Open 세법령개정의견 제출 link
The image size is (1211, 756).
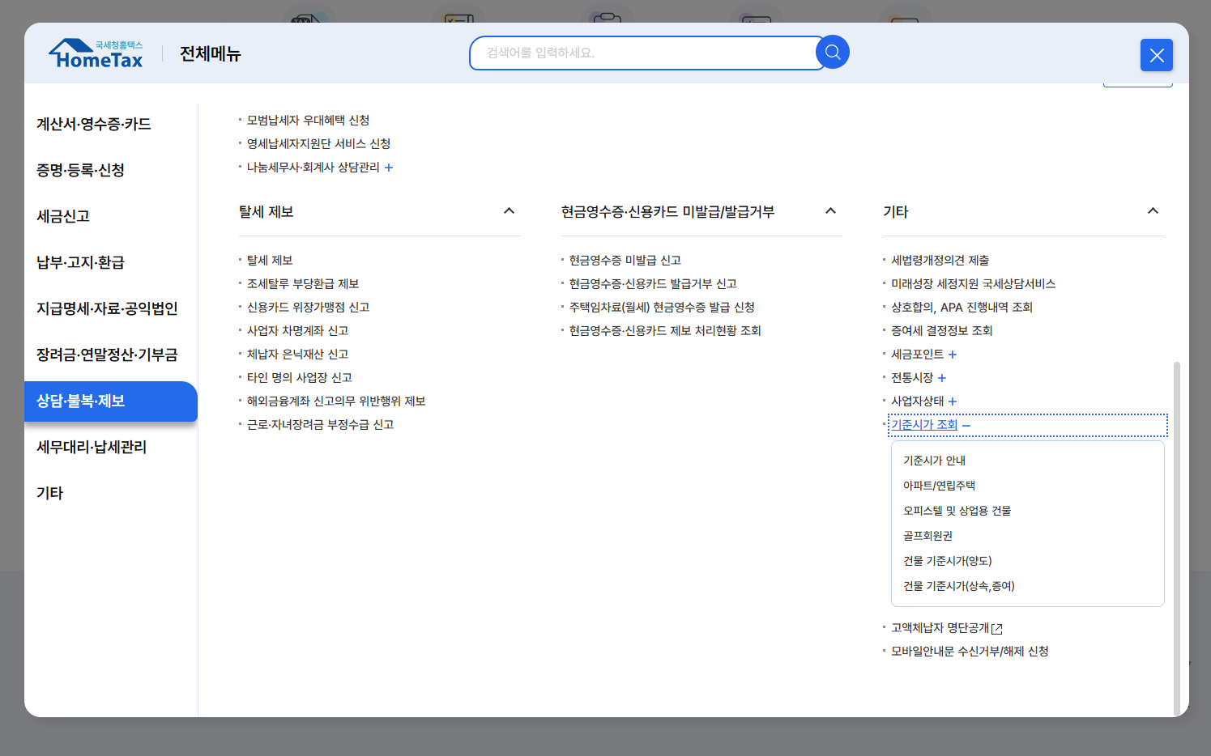pyautogui.click(x=940, y=261)
